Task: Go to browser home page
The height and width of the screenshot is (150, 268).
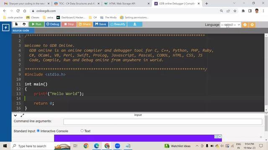Action: tap(25, 11)
